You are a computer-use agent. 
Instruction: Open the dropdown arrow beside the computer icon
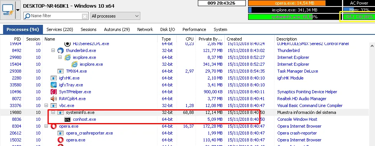pos(18,10)
